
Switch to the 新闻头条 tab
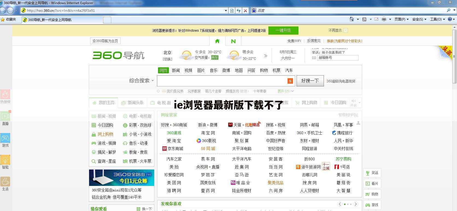coord(132,103)
